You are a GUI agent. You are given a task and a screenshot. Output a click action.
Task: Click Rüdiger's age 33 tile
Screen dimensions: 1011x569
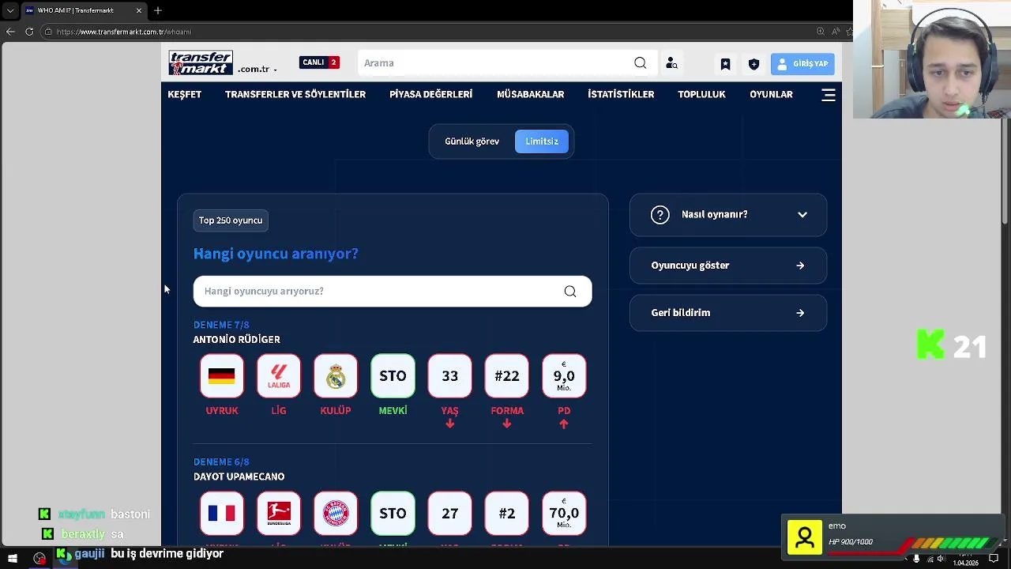449,376
